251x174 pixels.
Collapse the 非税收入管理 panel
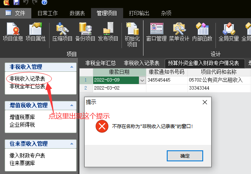tap(72, 67)
